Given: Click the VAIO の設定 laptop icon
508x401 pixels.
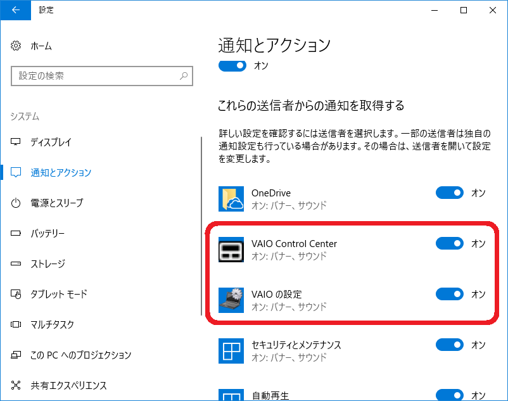Looking at the screenshot, I should (x=231, y=300).
